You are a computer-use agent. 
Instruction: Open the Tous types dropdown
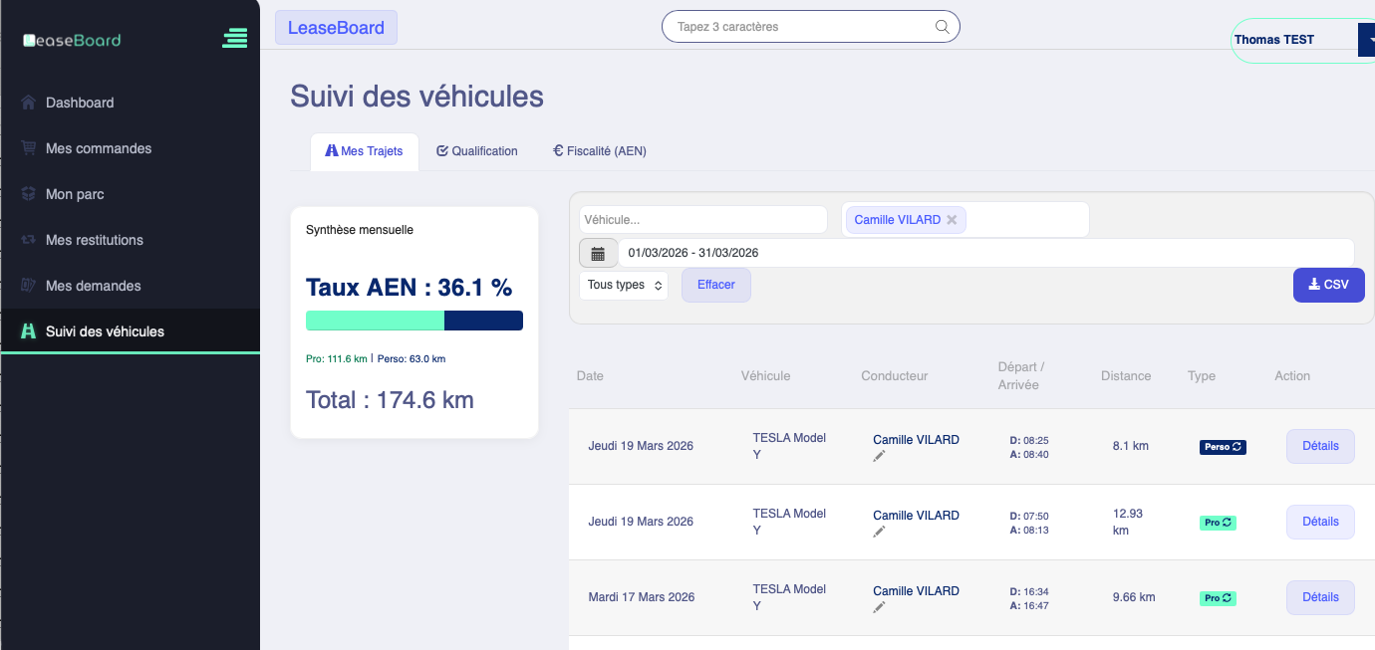(624, 285)
